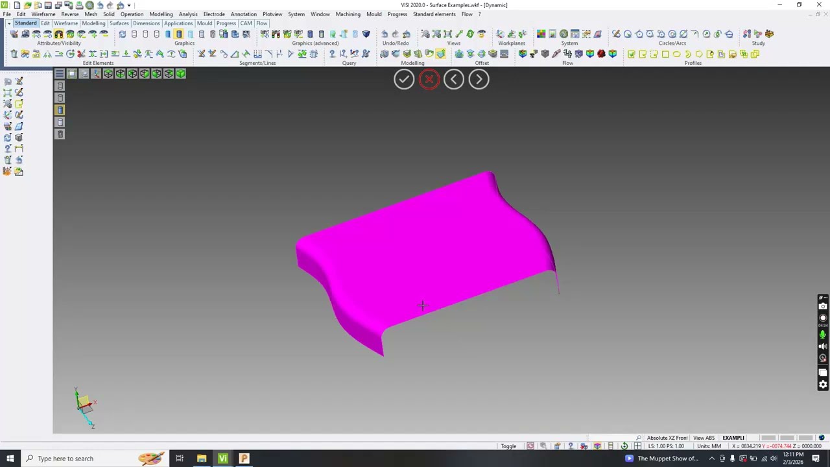
Task: Click the hamburger list icon above viewport
Action: (60, 74)
